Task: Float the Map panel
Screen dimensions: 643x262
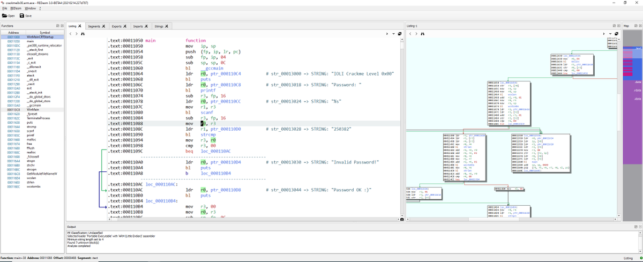Action: (x=635, y=26)
